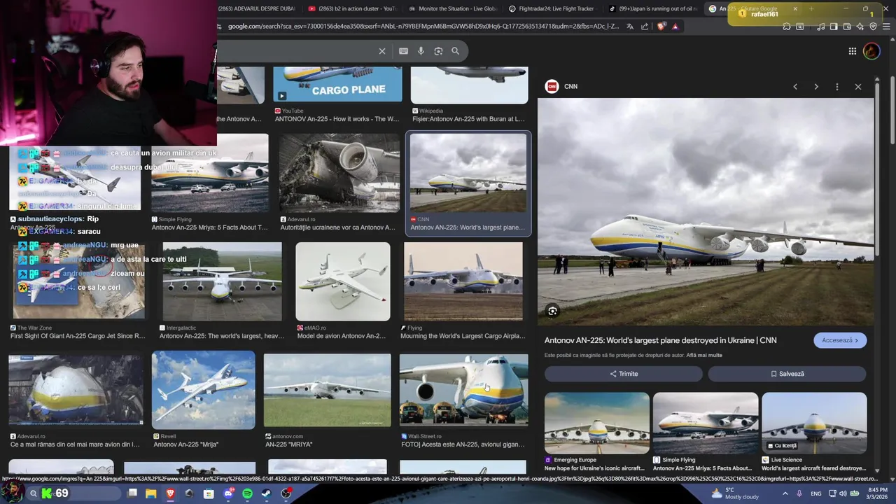
Task: Show hidden system tray icons
Action: (785, 493)
